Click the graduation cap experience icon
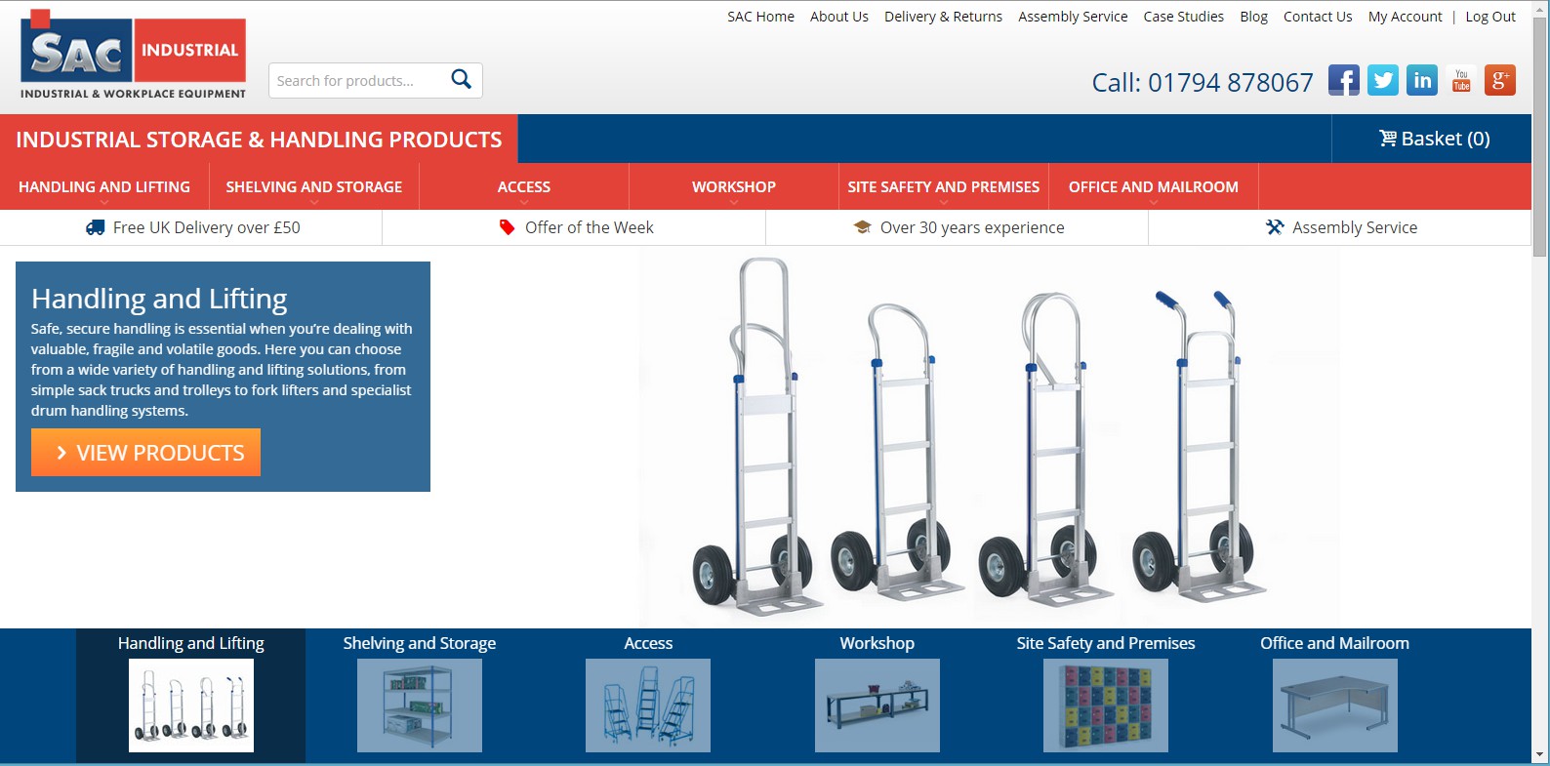The image size is (1550, 766). point(862,227)
